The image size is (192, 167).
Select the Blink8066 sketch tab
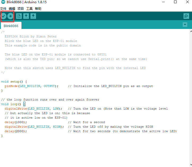click(x=11, y=26)
